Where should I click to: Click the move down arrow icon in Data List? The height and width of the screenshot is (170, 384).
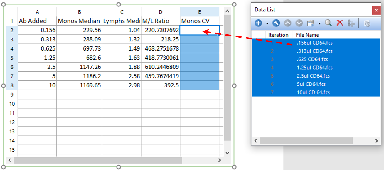pyautogui.click(x=299, y=23)
